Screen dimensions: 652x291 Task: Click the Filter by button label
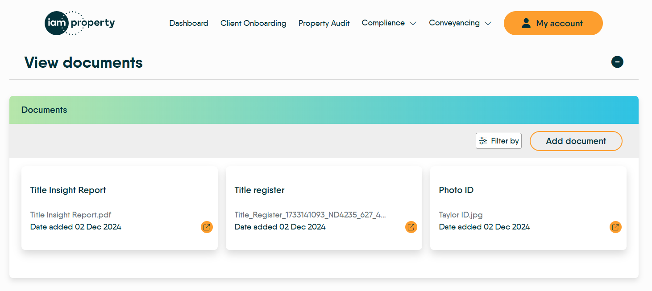(x=505, y=141)
